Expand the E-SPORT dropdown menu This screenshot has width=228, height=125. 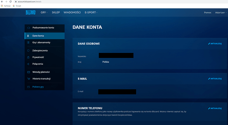coord(91,13)
